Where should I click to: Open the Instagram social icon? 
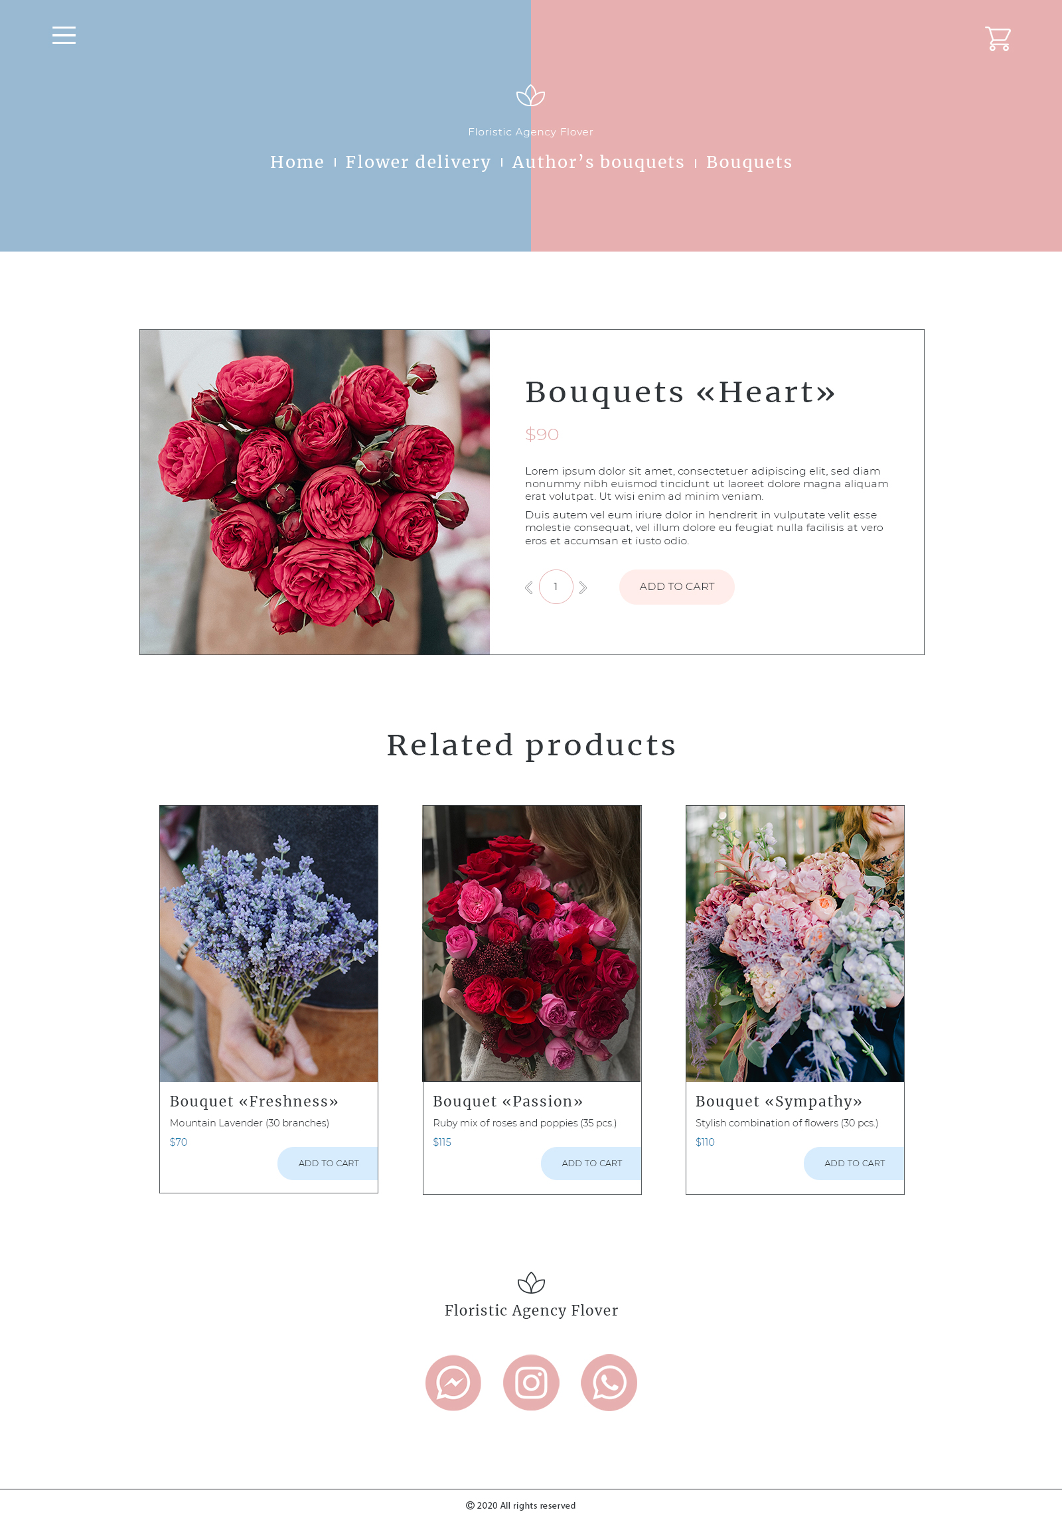[531, 1383]
